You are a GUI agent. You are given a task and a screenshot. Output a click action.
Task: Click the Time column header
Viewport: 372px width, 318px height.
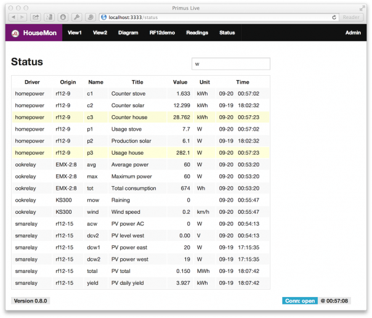click(x=243, y=82)
